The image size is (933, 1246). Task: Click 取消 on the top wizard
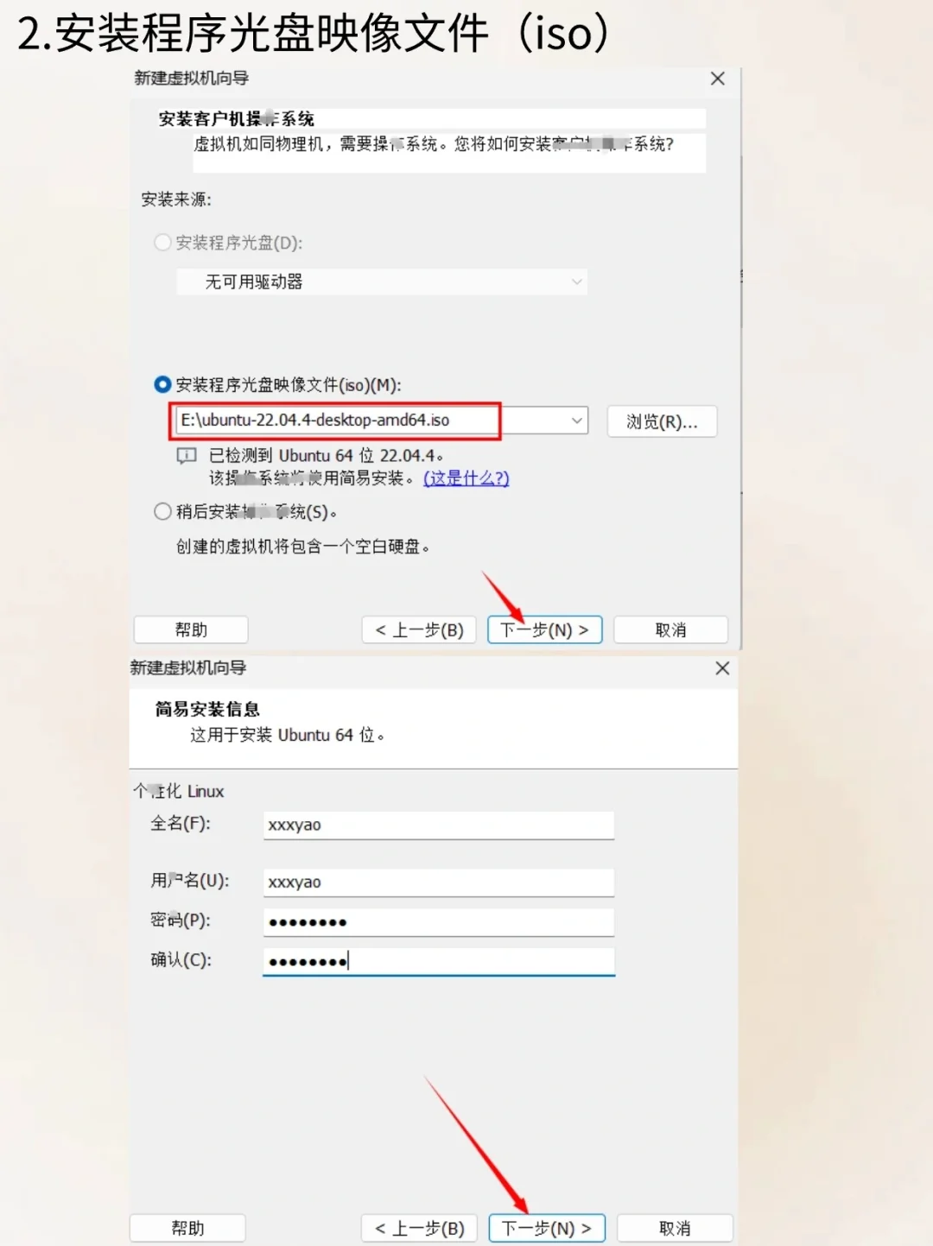pyautogui.click(x=670, y=629)
